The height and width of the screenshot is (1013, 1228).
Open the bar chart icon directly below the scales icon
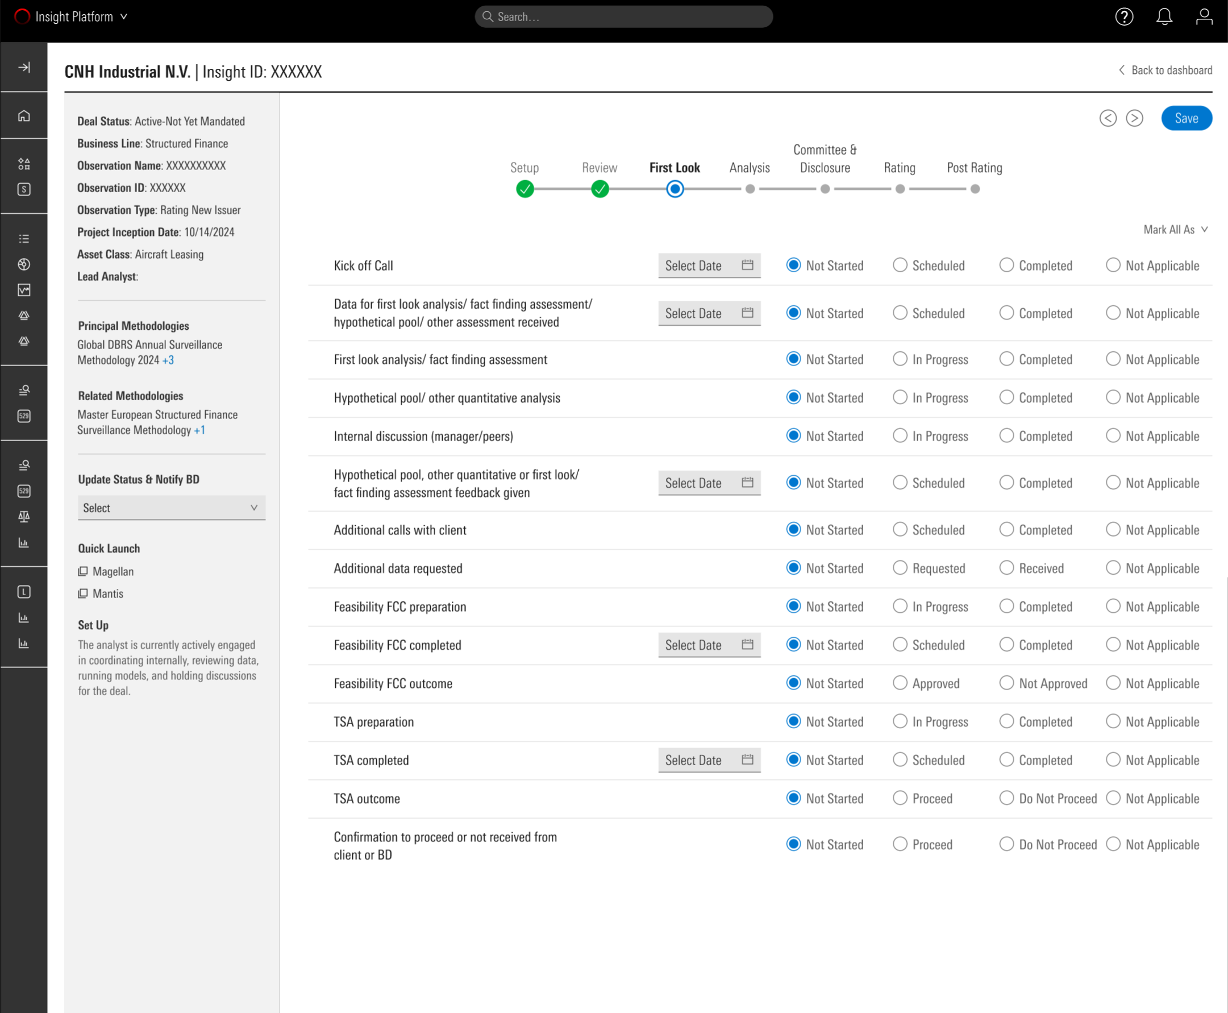click(24, 543)
